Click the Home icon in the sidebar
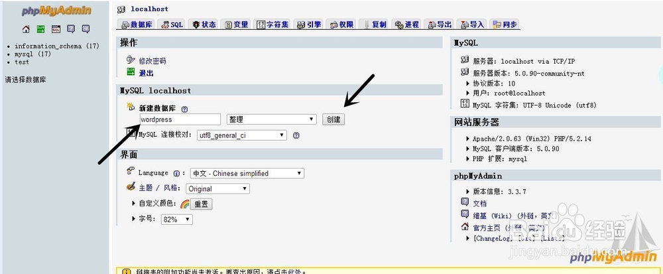 click(27, 29)
